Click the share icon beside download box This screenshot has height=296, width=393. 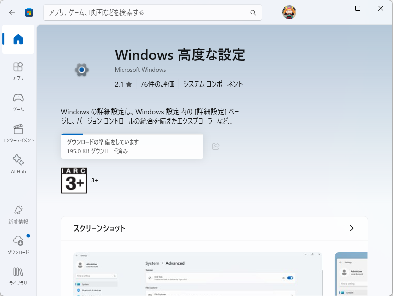point(216,146)
